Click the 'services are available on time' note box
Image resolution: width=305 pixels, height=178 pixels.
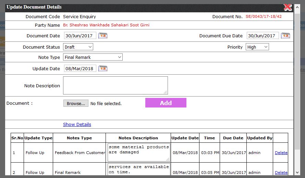point(139,170)
